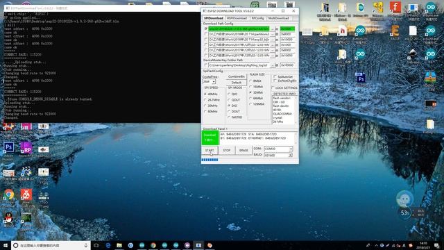This screenshot has height=250, width=444.
Task: Click the STOP button
Action: pyautogui.click(x=227, y=150)
